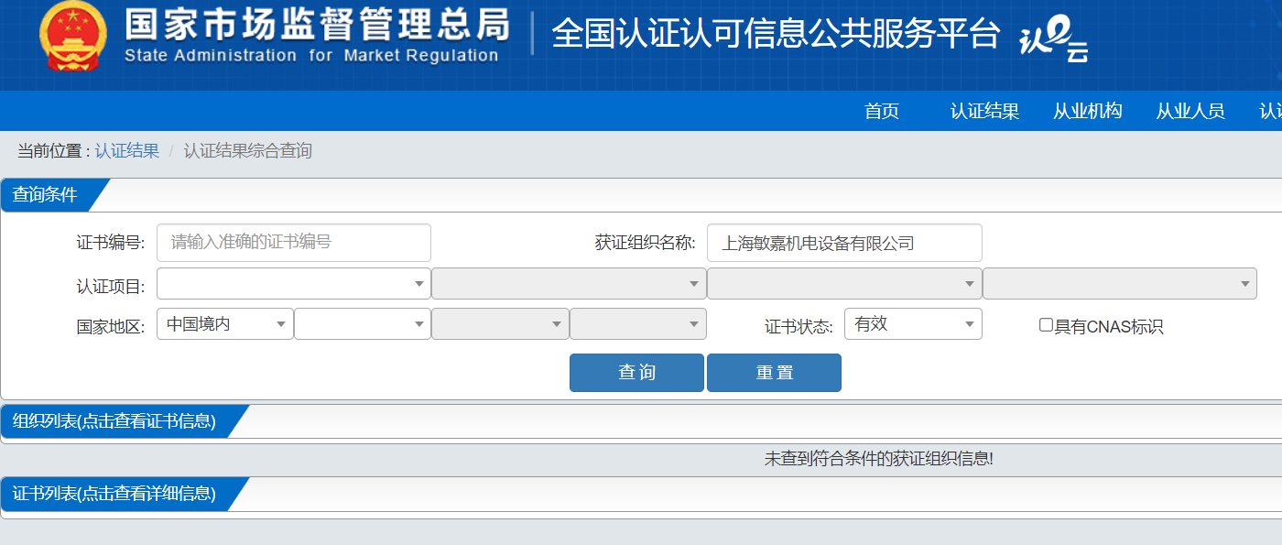Screen dimensions: 1282x545
Task: Open the province dropdown next to 中国境内
Action: coord(363,324)
